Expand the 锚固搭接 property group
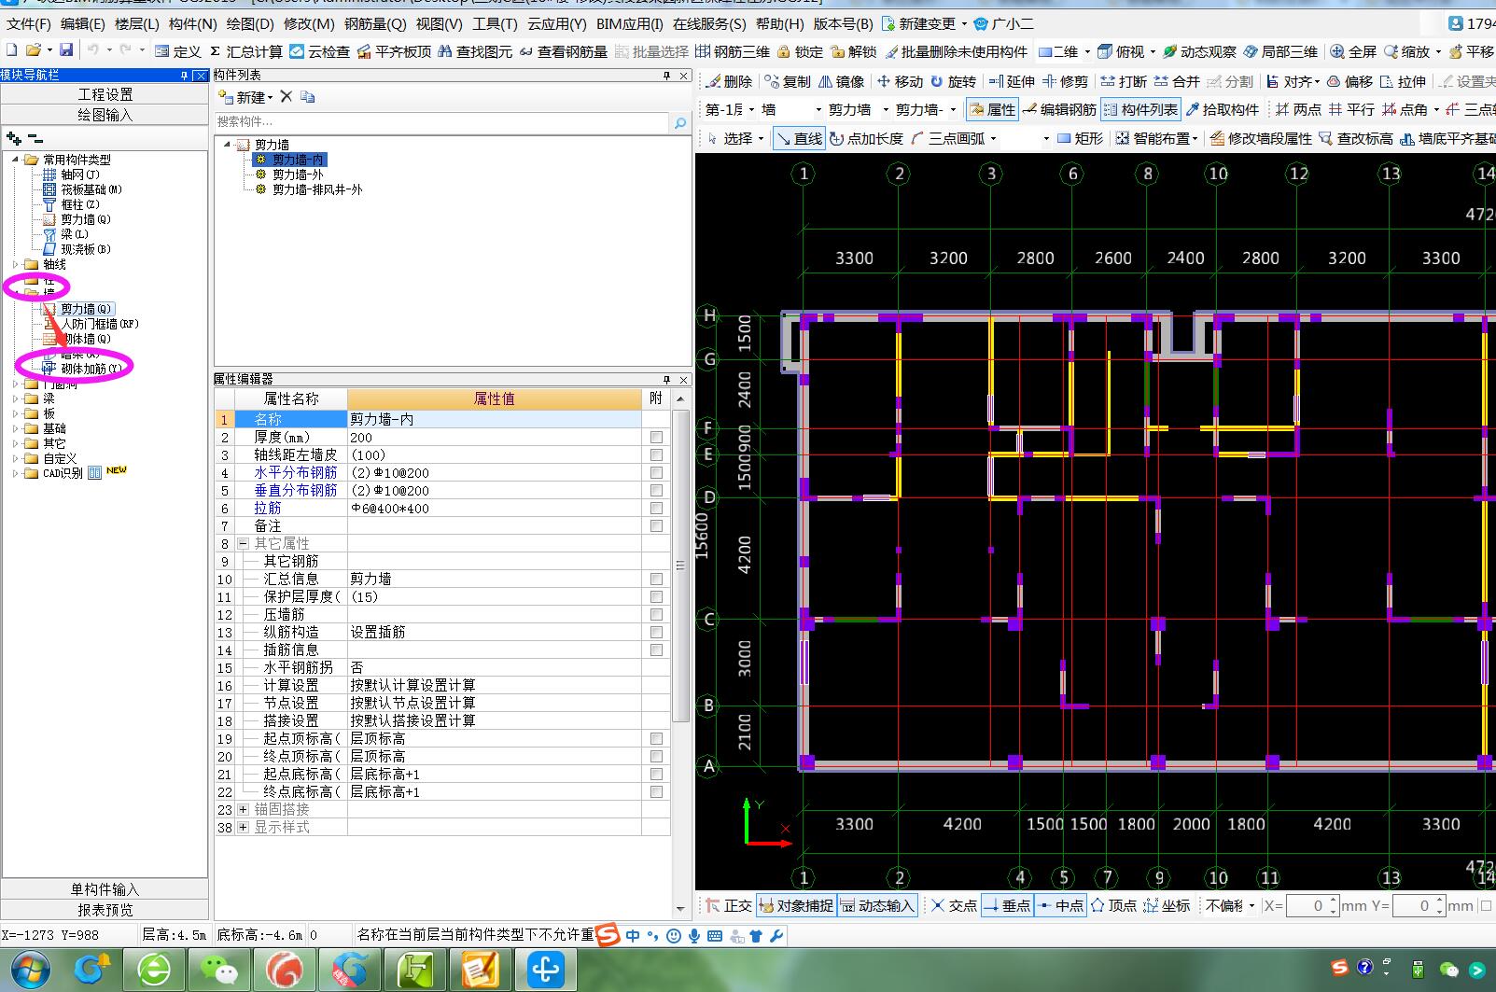Screen dimensions: 1496x992 (x=244, y=809)
